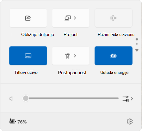Toggle off Titlovi uživo live captions
Viewport: 142px width, 131px height.
(x=28, y=56)
